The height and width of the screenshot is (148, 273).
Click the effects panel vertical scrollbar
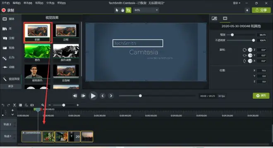tap(81, 49)
